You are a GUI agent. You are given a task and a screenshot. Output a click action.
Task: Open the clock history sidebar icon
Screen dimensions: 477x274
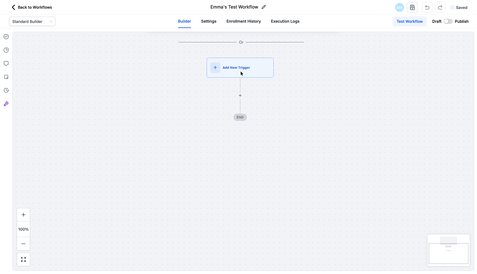6,90
